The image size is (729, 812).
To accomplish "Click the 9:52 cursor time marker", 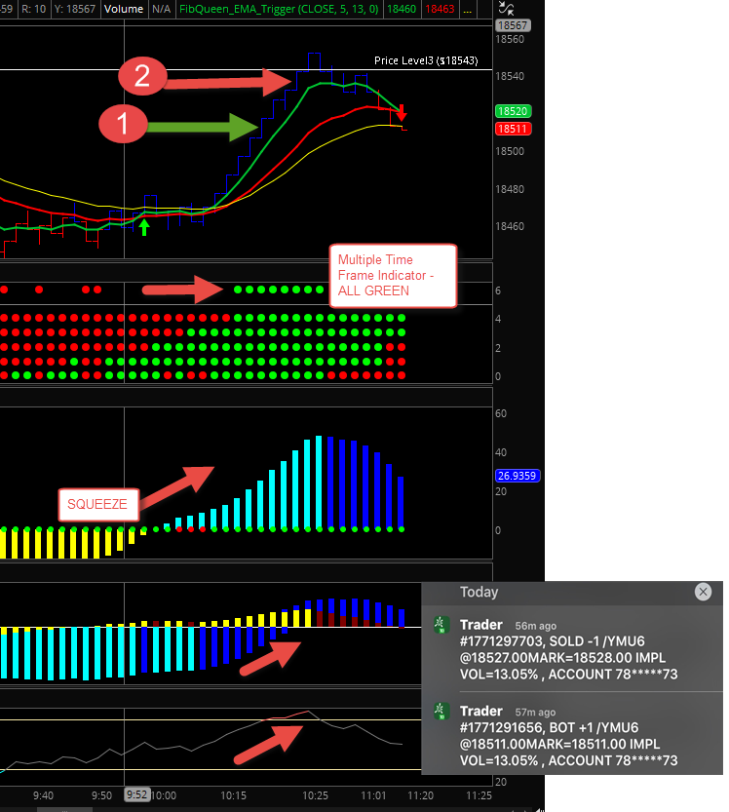I will [136, 794].
